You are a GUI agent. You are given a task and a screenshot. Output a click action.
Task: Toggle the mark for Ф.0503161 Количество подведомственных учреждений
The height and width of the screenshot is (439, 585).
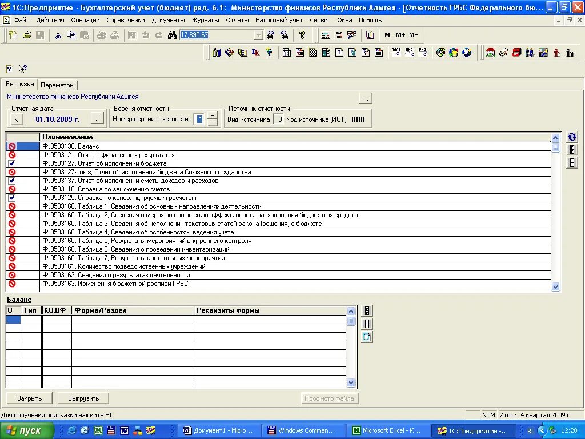[12, 266]
